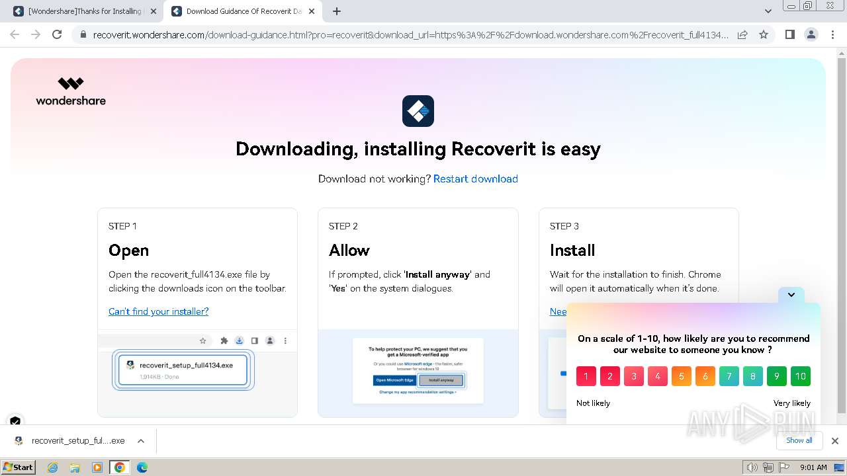The height and width of the screenshot is (476, 847).
Task: Click the 'Install' Step 3 heading
Action: [x=572, y=251]
